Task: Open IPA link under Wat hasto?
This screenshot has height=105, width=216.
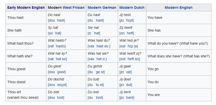Action: tap(57, 46)
